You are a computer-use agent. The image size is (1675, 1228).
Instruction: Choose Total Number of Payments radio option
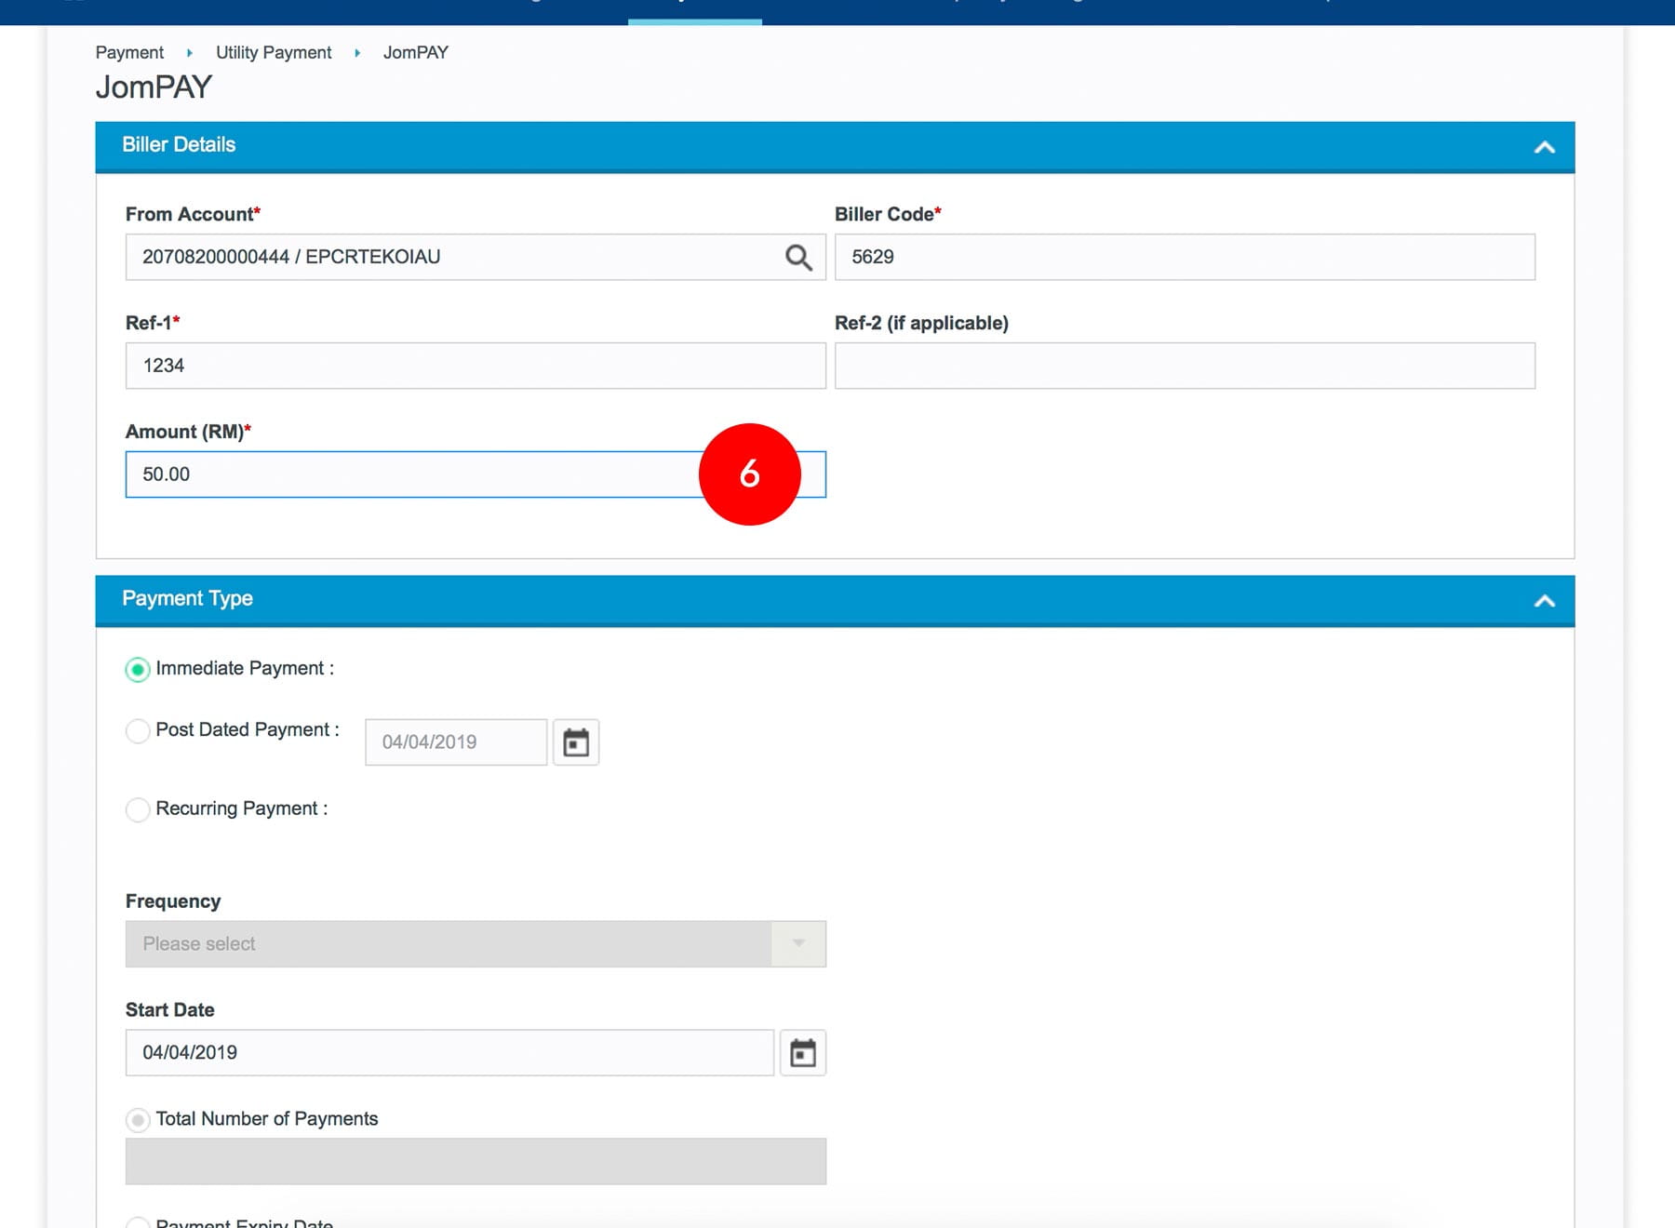point(138,1120)
